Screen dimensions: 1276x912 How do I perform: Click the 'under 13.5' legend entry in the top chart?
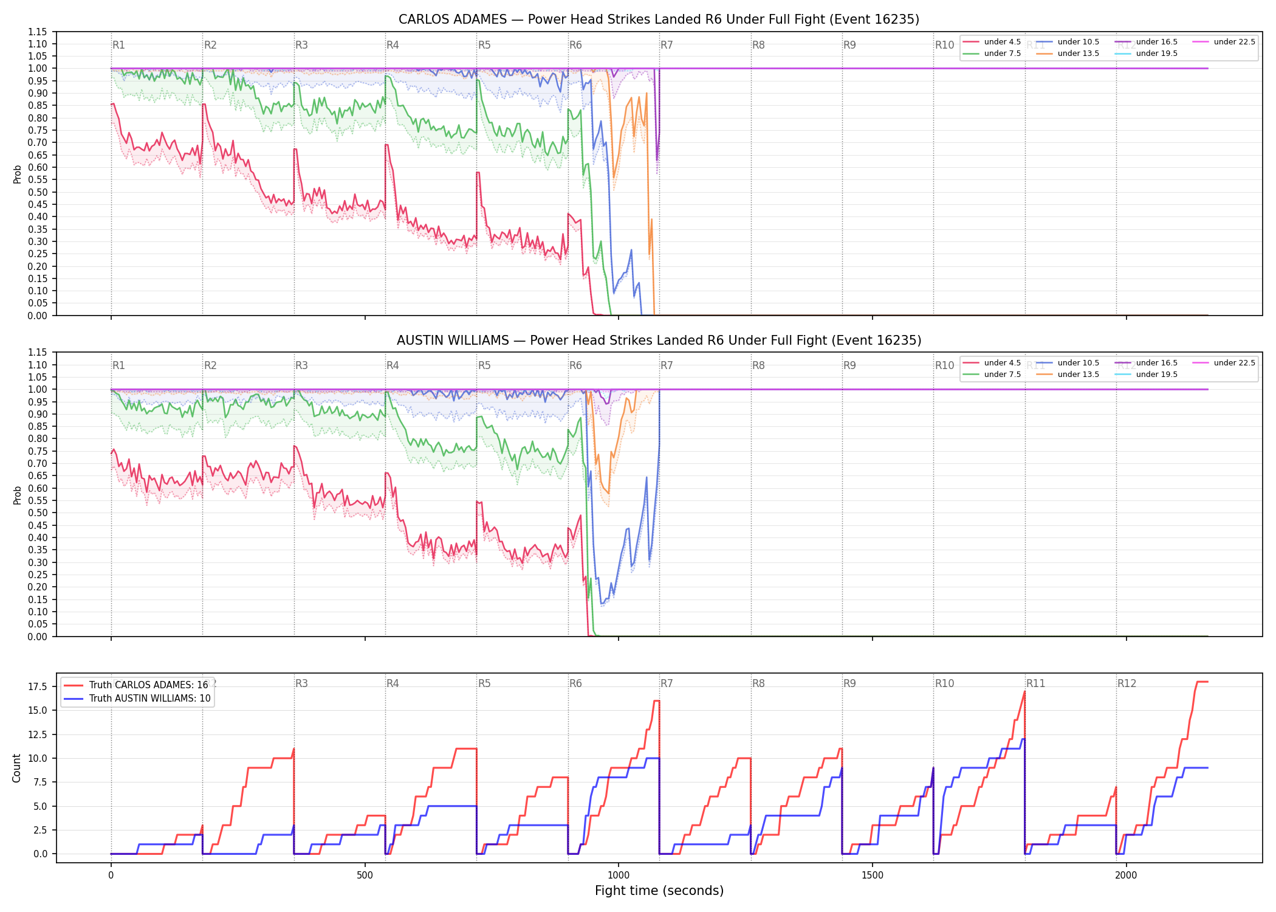pyautogui.click(x=1068, y=54)
